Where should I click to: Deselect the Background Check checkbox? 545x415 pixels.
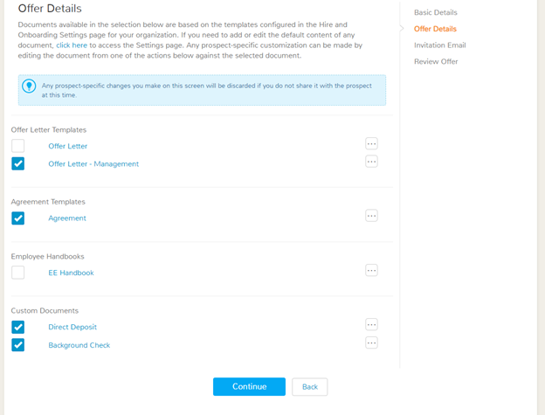17,345
